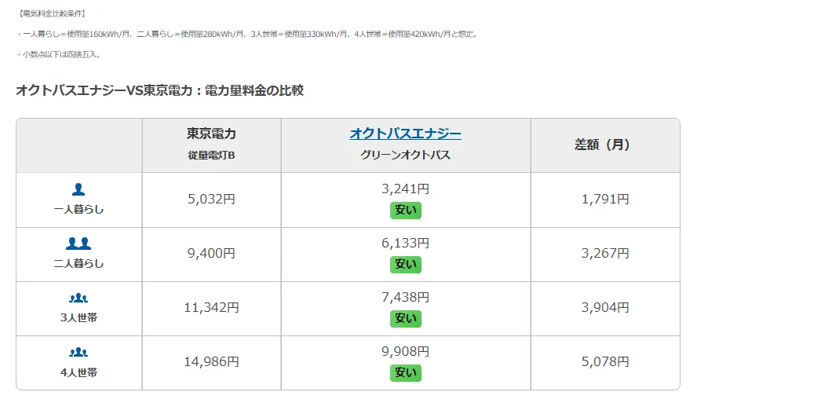Click the 小数点以下は四捨五入 note
Viewport: 832px width, 403px height.
click(58, 54)
